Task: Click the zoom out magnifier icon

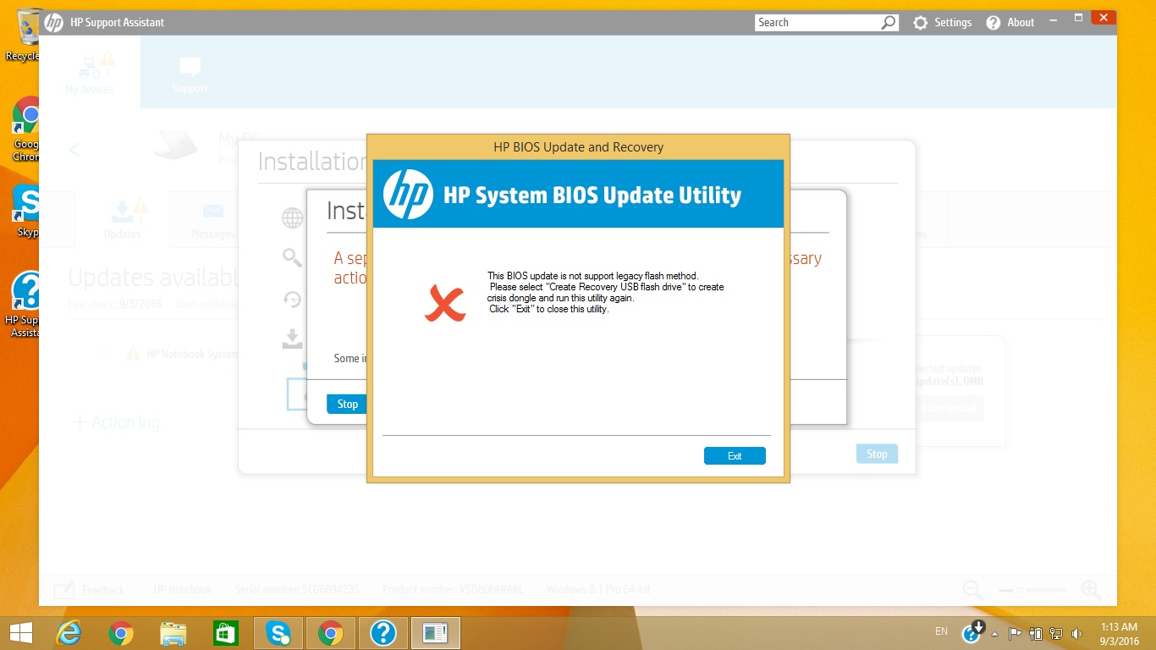Action: pos(972,590)
